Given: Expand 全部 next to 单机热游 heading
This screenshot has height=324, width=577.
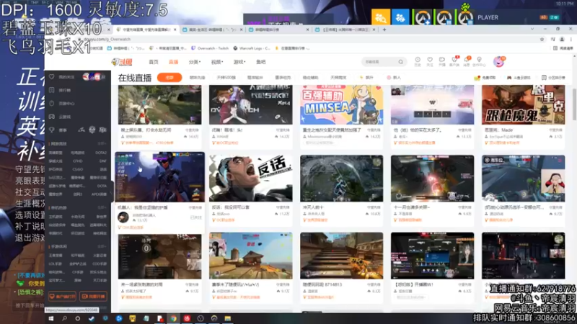Looking at the screenshot, I should pos(102,207).
